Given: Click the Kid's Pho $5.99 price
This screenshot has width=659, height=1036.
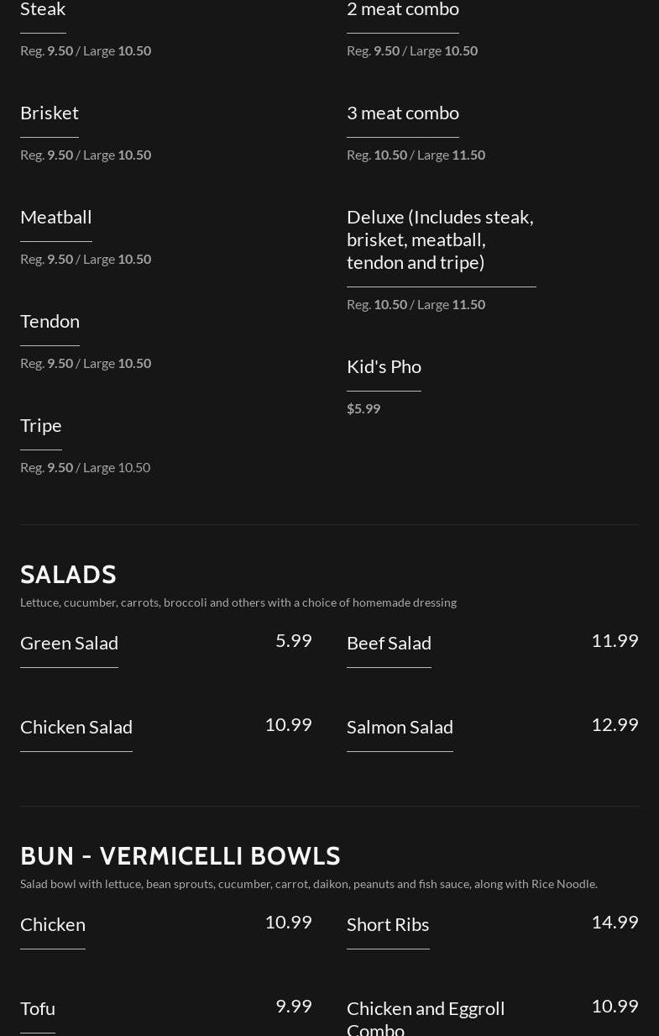Looking at the screenshot, I should (363, 408).
